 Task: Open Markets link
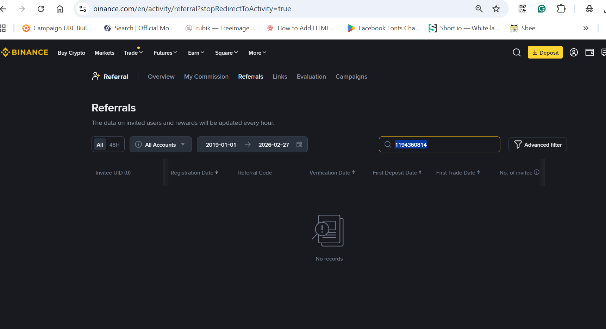coord(105,53)
